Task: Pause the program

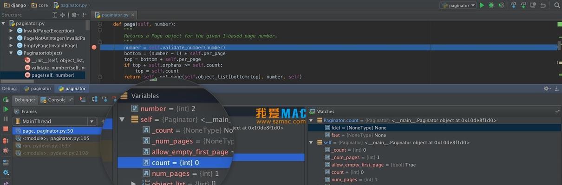Action: tap(6, 119)
